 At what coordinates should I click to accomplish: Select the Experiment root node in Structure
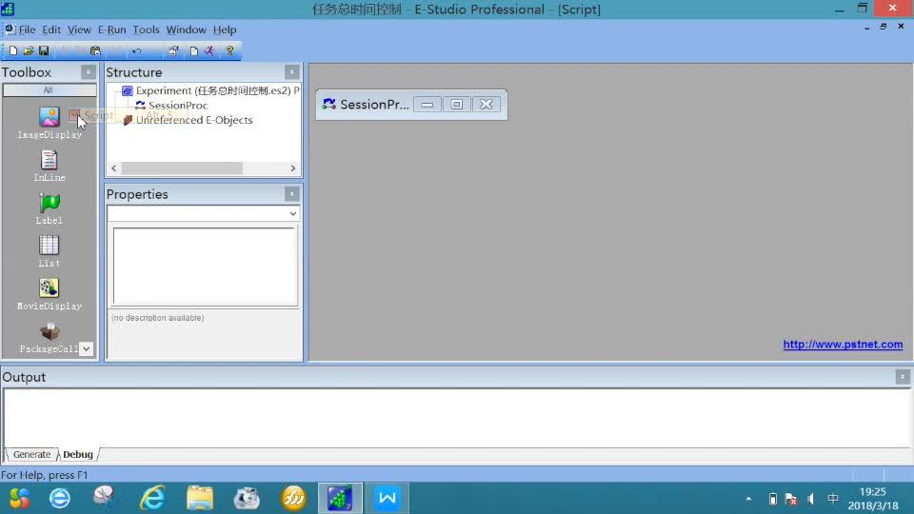(211, 91)
